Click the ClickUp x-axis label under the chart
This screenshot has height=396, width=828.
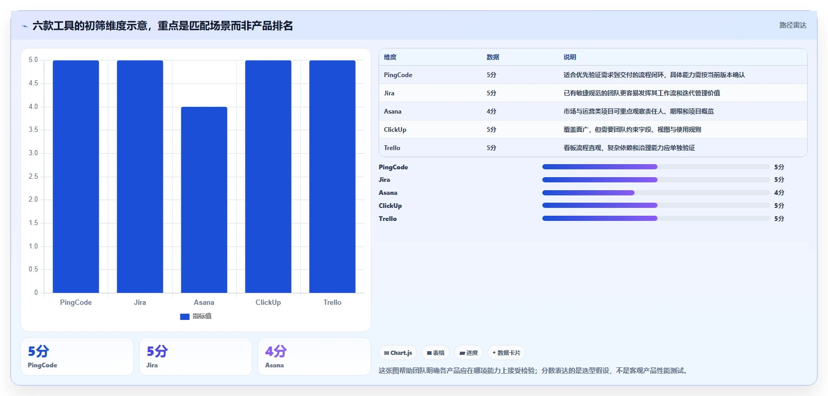point(268,302)
